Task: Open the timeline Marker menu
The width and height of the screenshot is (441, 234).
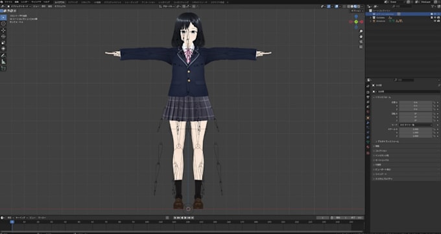Action: tap(42, 217)
